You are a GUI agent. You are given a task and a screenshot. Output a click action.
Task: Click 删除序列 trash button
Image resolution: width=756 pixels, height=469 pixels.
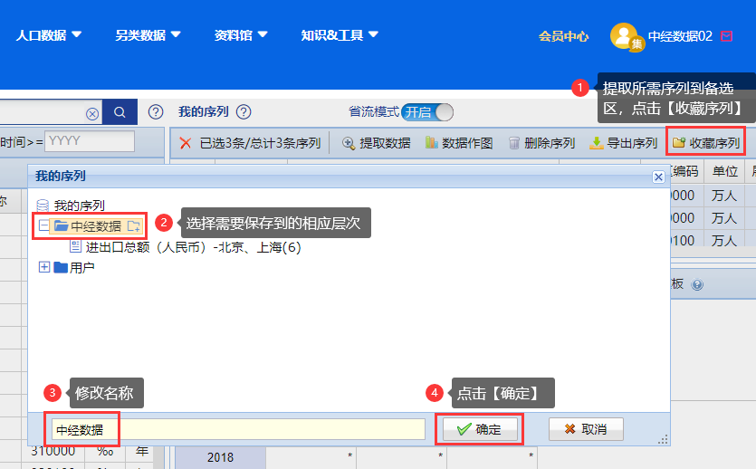[541, 143]
